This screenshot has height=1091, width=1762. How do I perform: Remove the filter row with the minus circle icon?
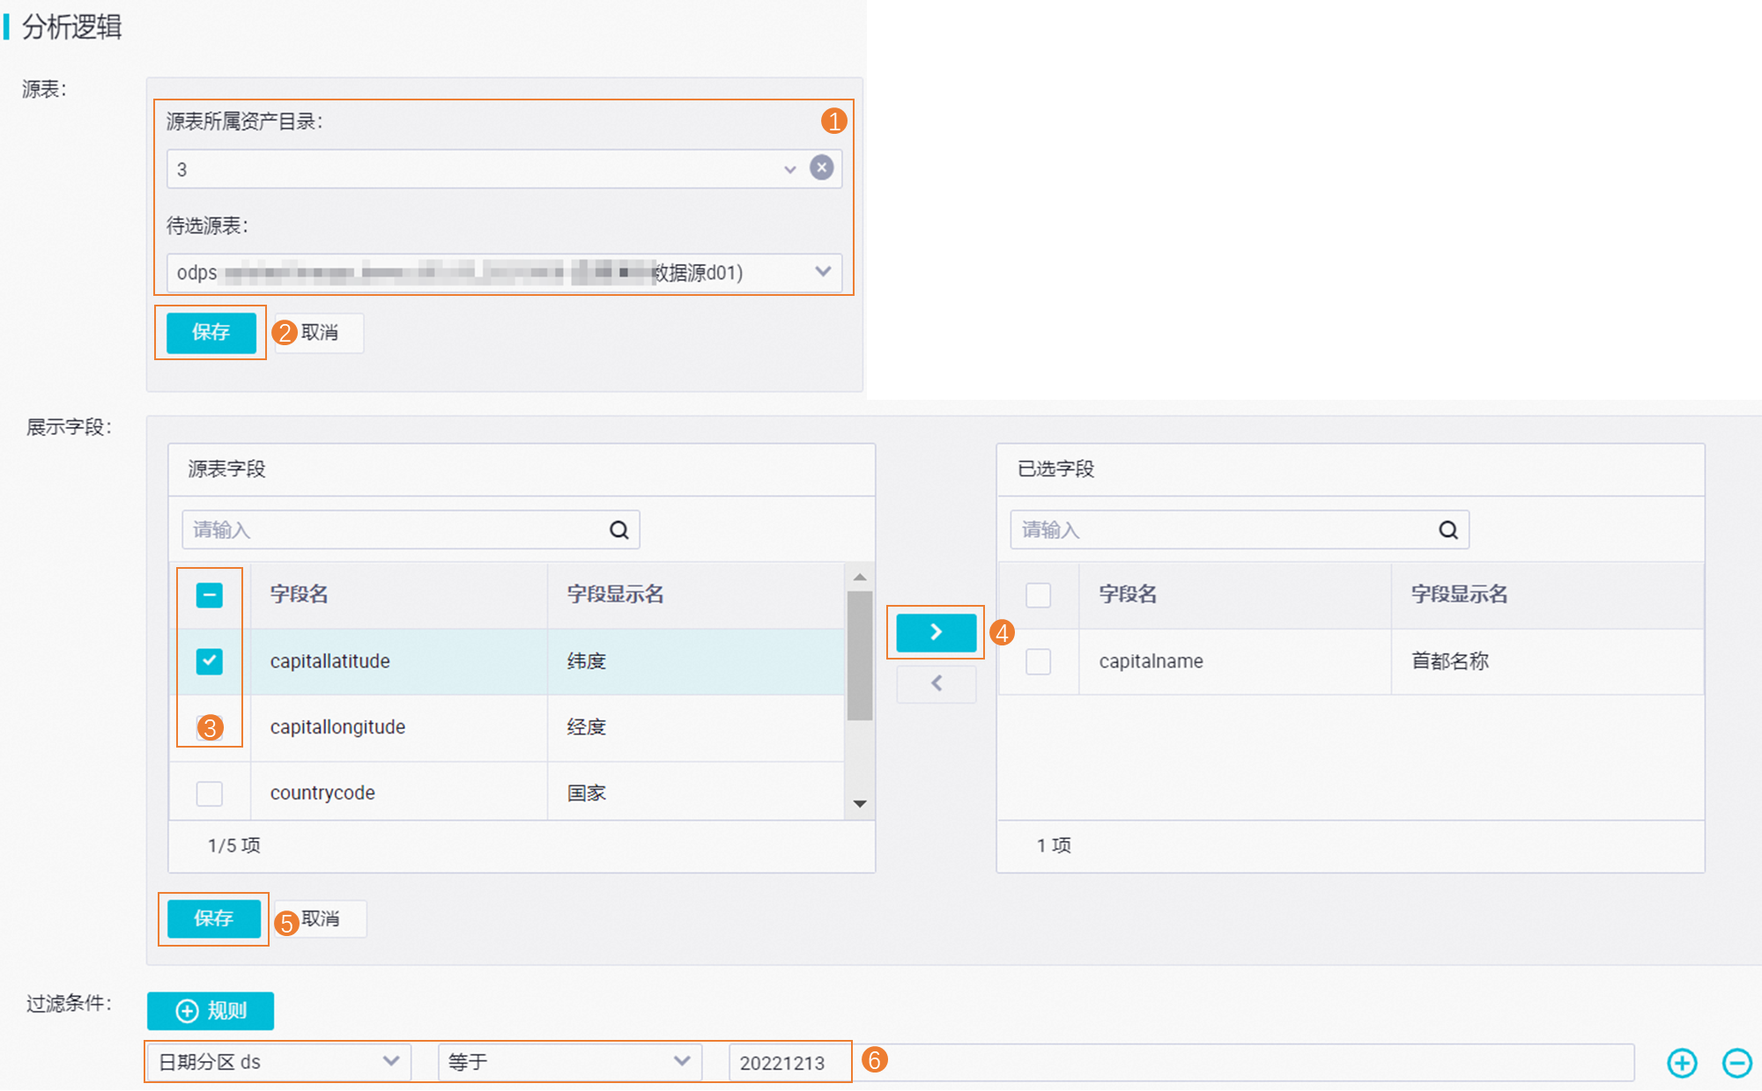1736,1062
